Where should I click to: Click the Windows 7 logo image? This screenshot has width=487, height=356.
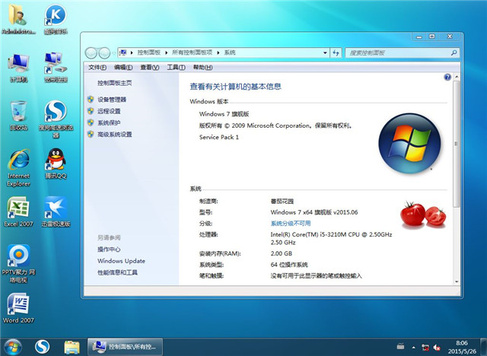[x=409, y=143]
